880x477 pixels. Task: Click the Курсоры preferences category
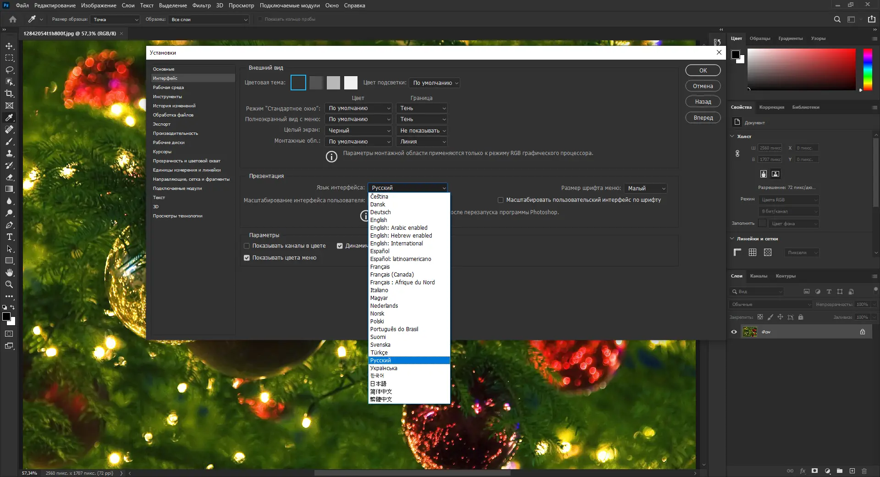click(193, 152)
